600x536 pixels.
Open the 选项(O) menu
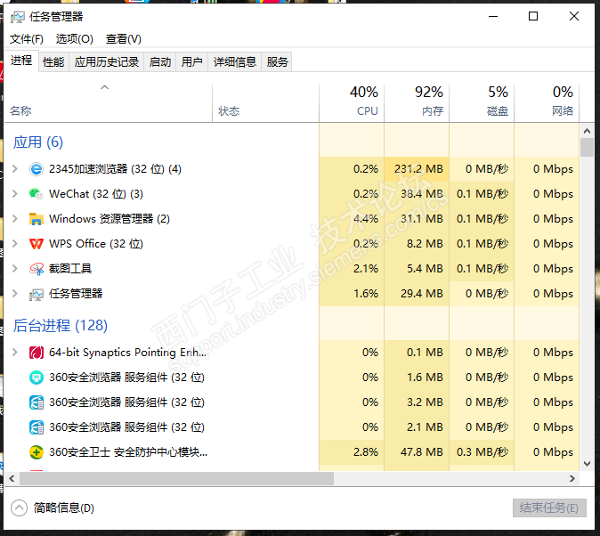pyautogui.click(x=75, y=39)
